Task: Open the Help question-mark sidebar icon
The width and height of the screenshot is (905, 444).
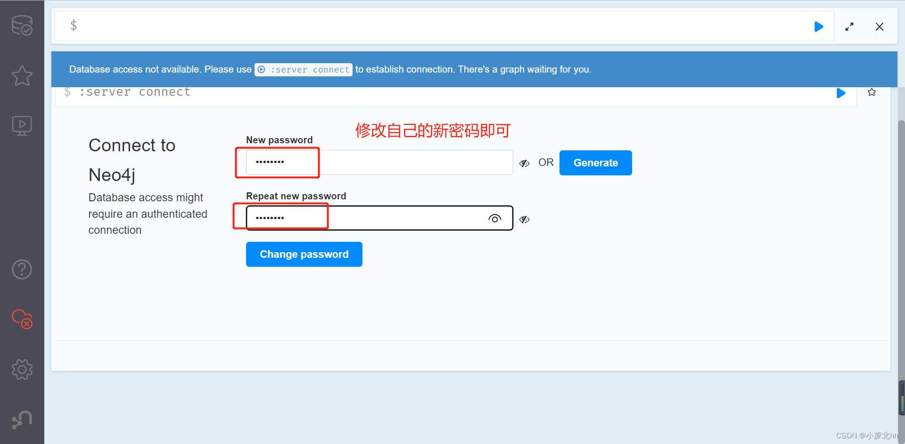Action: coord(22,270)
